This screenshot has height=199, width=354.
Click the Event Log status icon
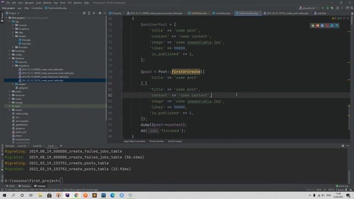pos(342,186)
